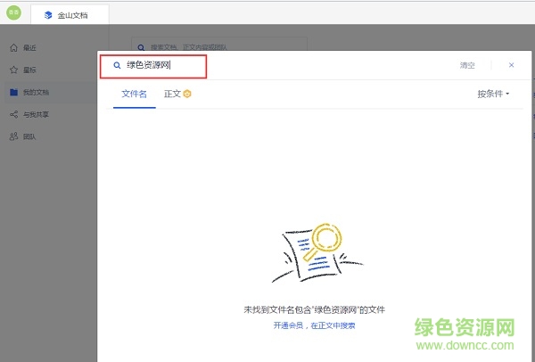Click the 开通会员，在正文中搜索 link

point(314,325)
